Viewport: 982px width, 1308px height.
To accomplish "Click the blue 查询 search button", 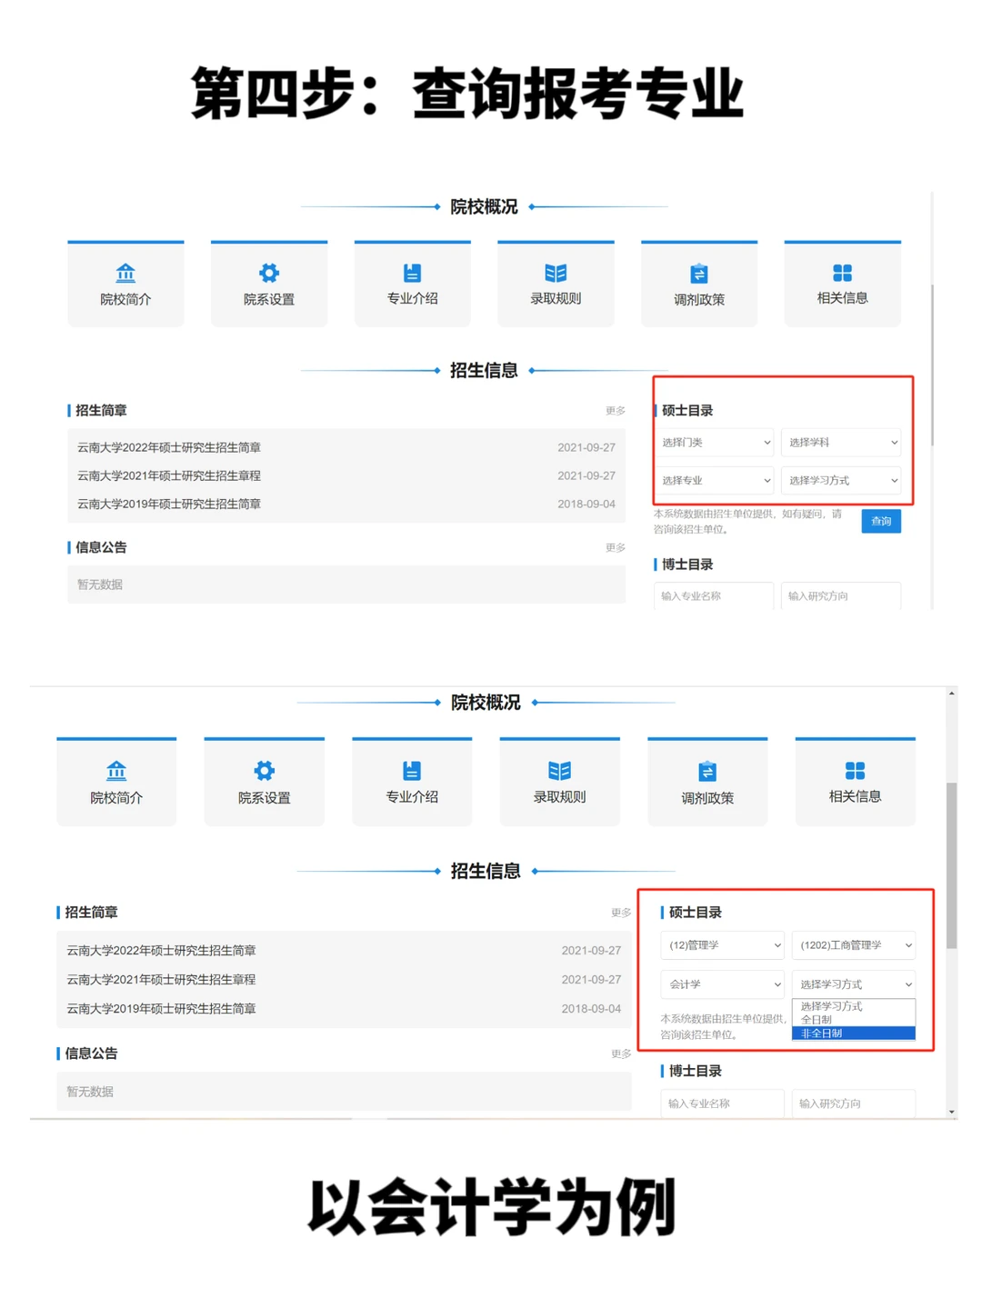I will (880, 521).
